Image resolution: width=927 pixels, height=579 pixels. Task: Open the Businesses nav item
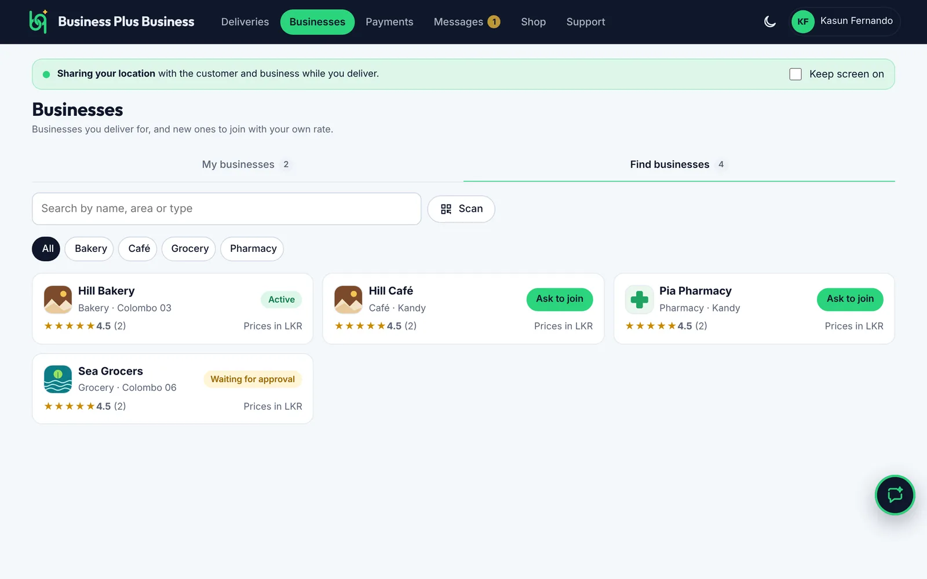click(x=317, y=22)
